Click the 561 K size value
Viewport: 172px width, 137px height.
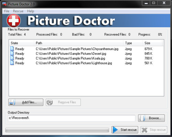tap(148, 63)
